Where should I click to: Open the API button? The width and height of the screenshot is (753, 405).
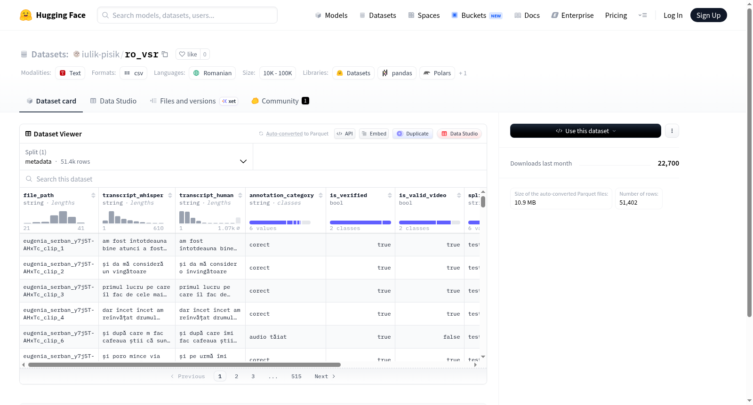(x=344, y=134)
